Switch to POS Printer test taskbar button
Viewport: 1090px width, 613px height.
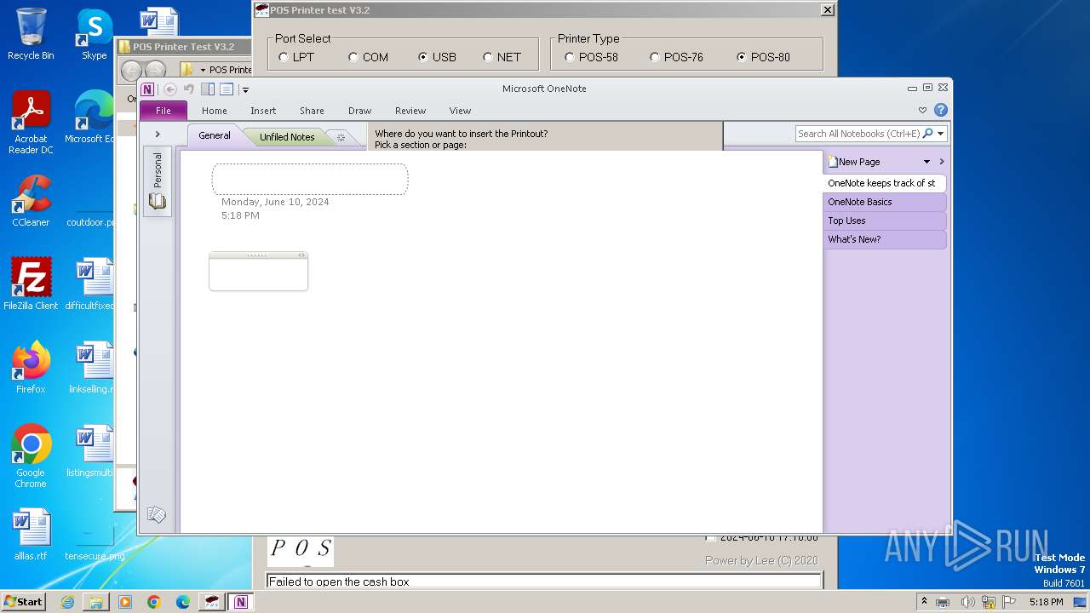click(212, 602)
